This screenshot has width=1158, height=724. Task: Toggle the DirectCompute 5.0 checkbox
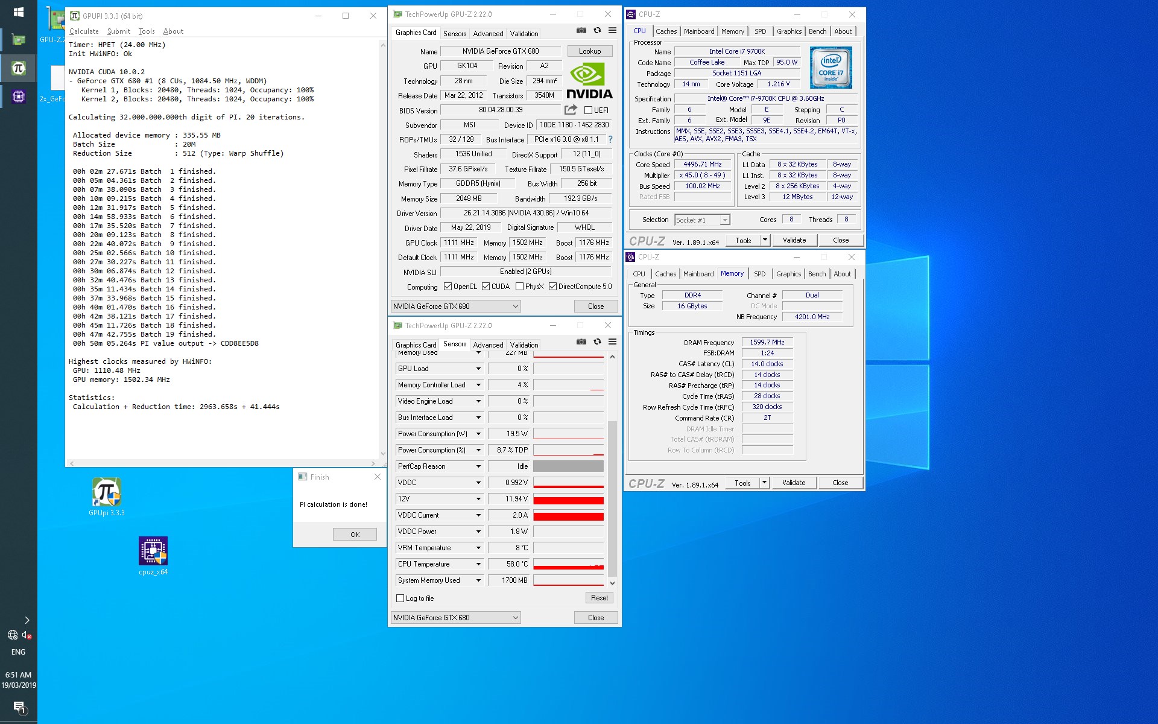click(552, 287)
